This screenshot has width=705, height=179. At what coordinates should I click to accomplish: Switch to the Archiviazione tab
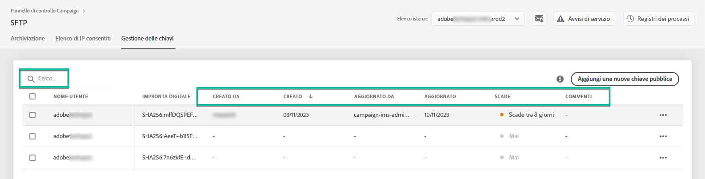pos(28,39)
